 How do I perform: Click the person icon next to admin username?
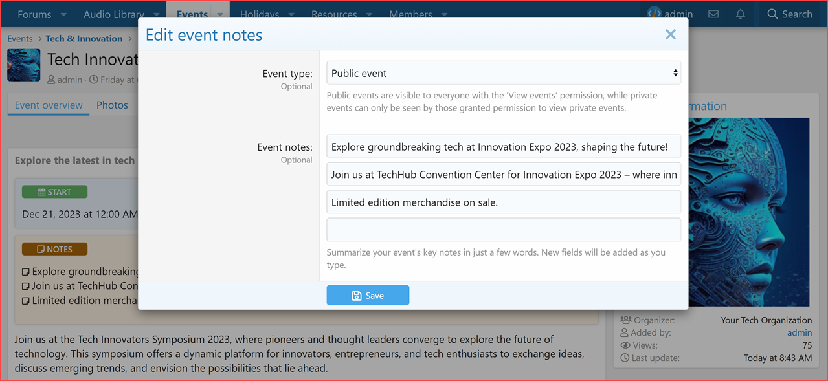pyautogui.click(x=50, y=80)
